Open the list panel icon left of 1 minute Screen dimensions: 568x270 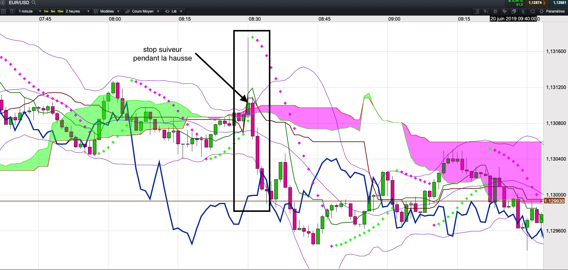3,11
